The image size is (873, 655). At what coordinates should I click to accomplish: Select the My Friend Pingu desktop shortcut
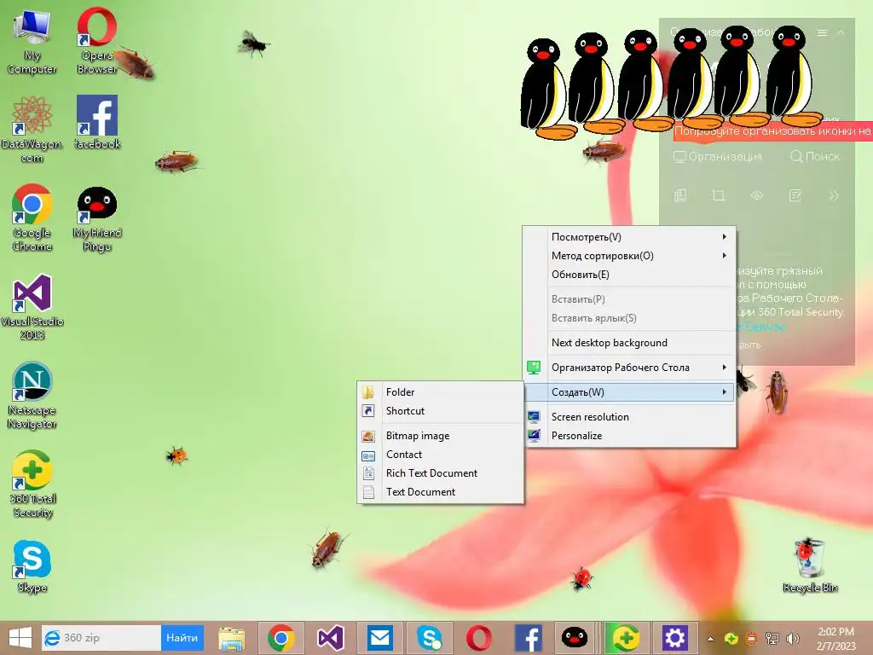click(97, 219)
